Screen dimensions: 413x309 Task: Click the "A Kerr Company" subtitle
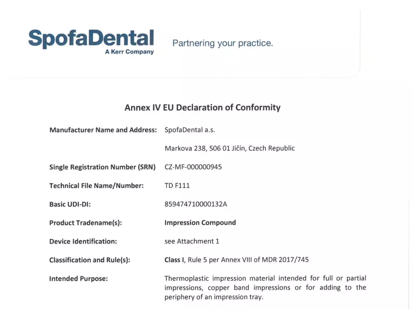(129, 52)
